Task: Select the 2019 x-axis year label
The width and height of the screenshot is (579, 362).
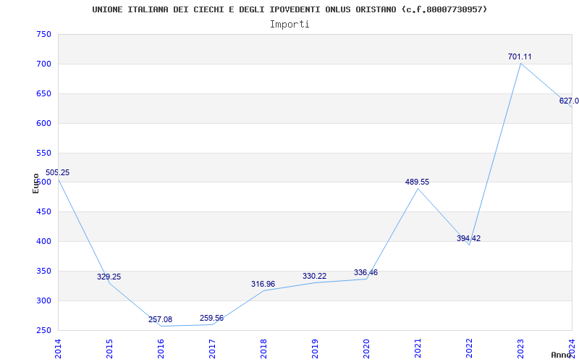Action: click(315, 348)
